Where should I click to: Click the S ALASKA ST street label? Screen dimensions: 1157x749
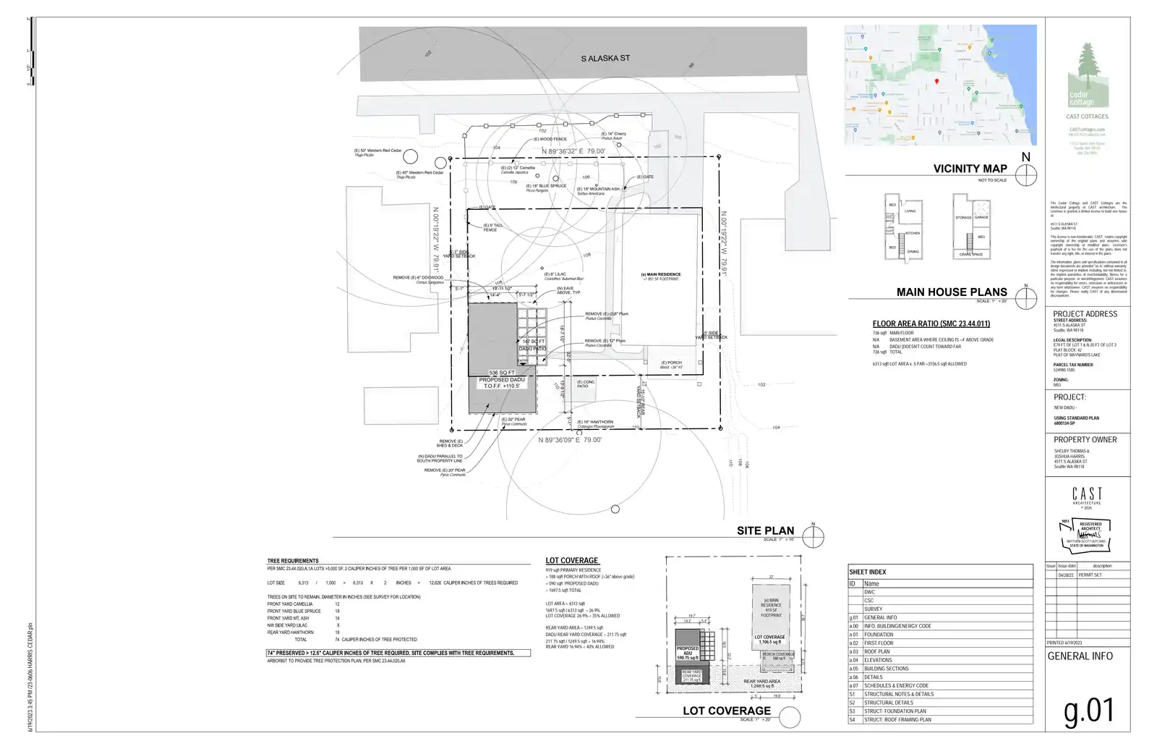605,58
